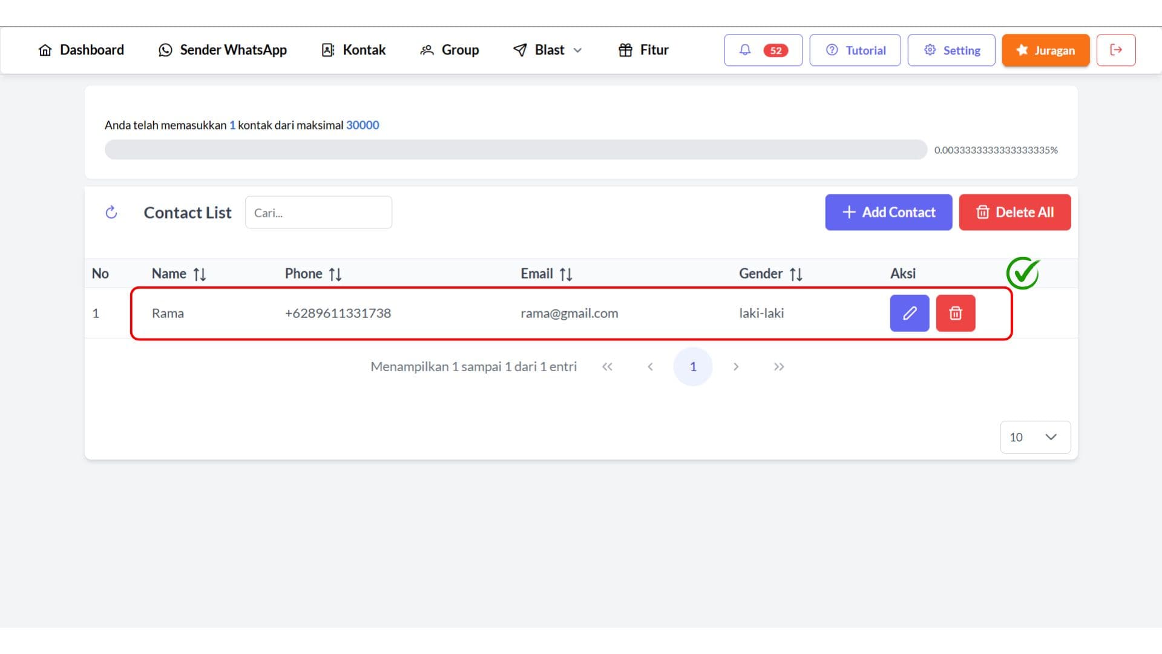The image size is (1162, 654).
Task: Click phone number +6289611331738
Action: click(338, 314)
